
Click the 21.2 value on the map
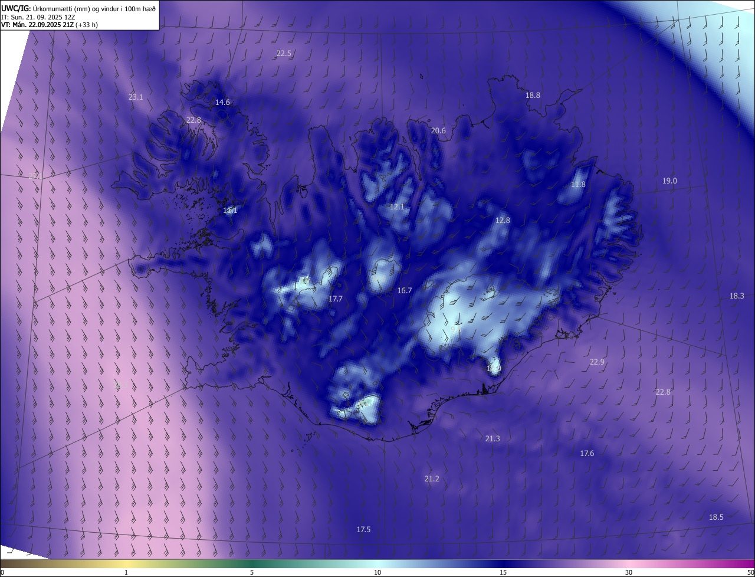432,478
